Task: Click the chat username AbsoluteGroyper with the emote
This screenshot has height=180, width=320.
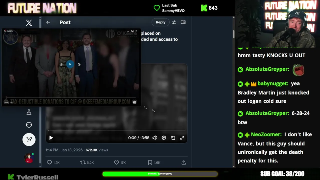Action: (267, 69)
